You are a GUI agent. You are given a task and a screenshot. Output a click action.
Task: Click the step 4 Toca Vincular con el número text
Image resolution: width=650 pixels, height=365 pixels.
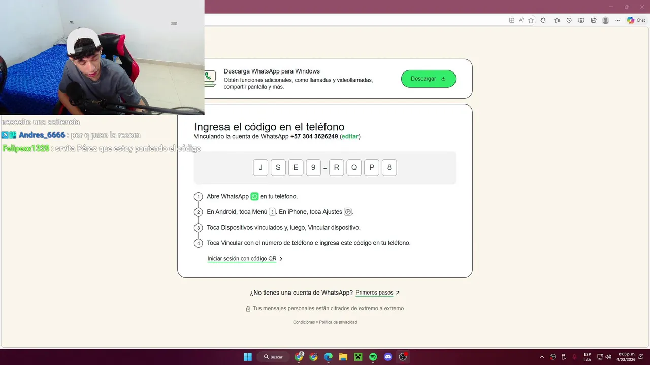coord(309,243)
